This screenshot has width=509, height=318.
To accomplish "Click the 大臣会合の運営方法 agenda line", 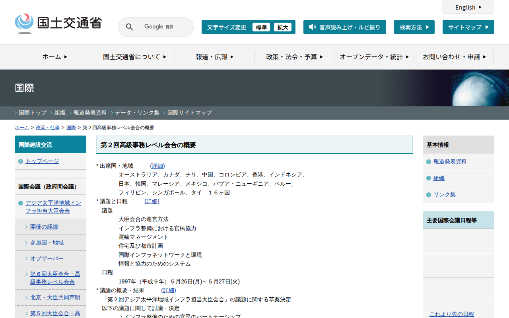I will pyautogui.click(x=144, y=219).
